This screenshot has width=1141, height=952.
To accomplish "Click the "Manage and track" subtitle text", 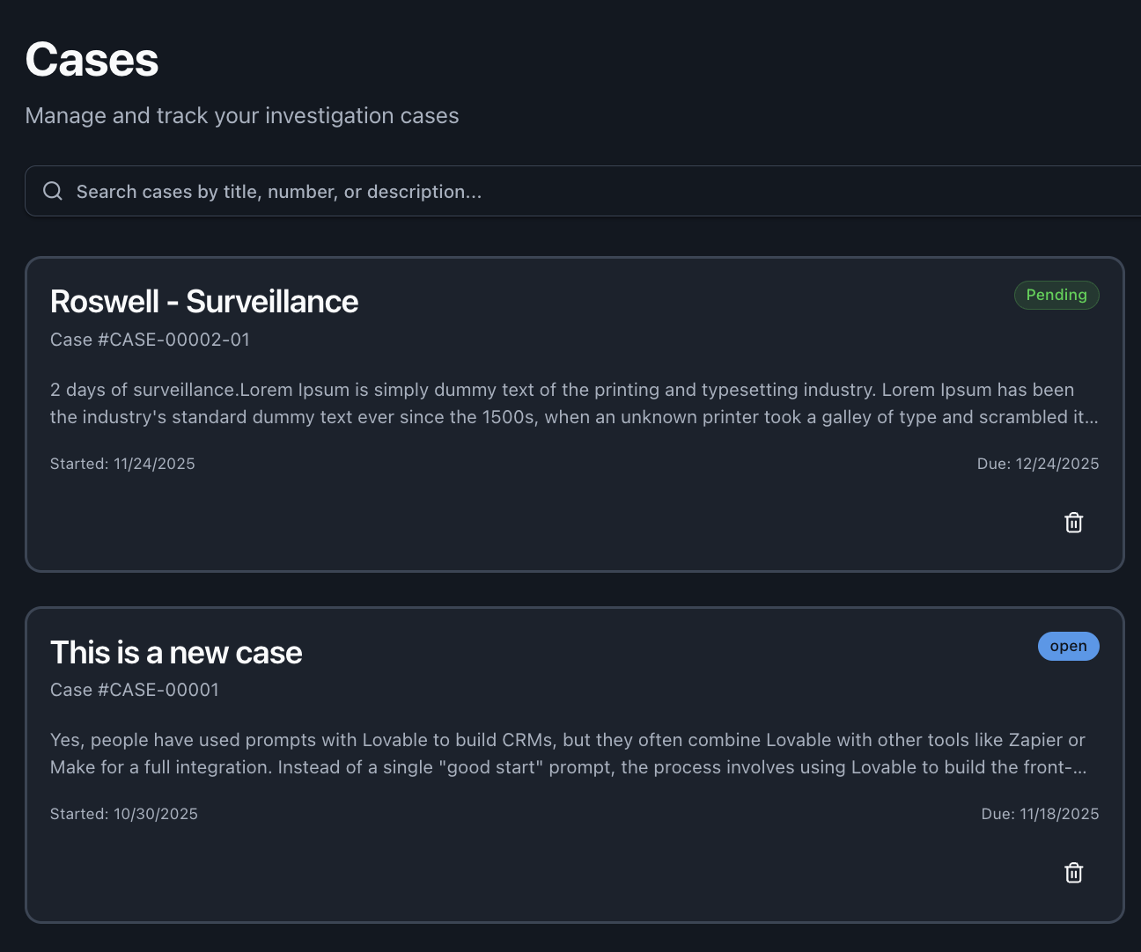I will (242, 116).
